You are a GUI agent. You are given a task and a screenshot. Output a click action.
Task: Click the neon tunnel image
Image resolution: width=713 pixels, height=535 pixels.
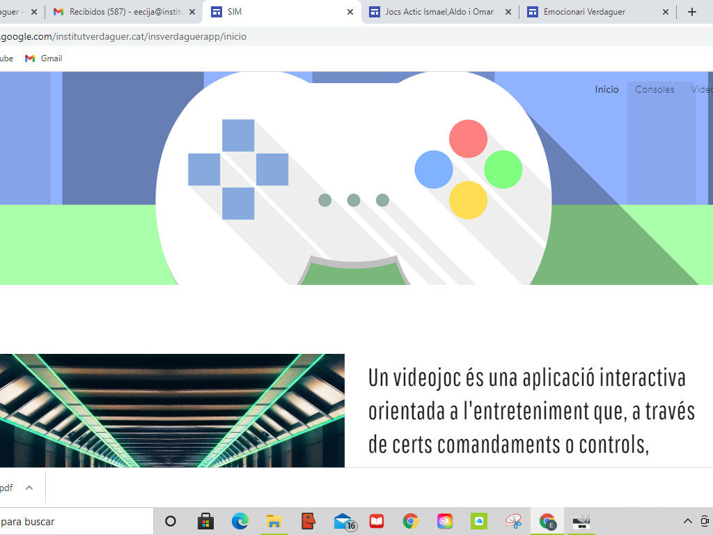172,410
